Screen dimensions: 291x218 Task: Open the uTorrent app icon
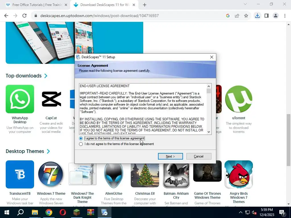pyautogui.click(x=239, y=99)
